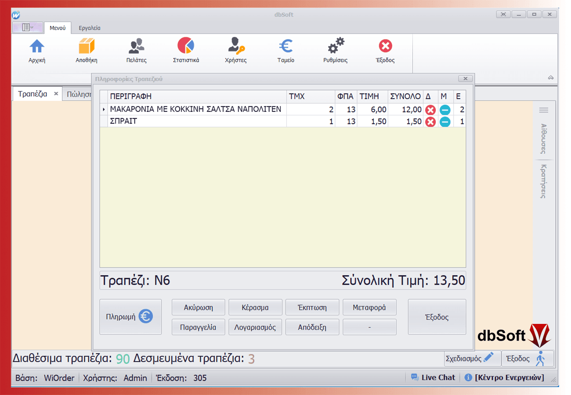571x395 pixels.
Task: Switch to the Εργαλεία ribbon tab
Action: (90, 28)
